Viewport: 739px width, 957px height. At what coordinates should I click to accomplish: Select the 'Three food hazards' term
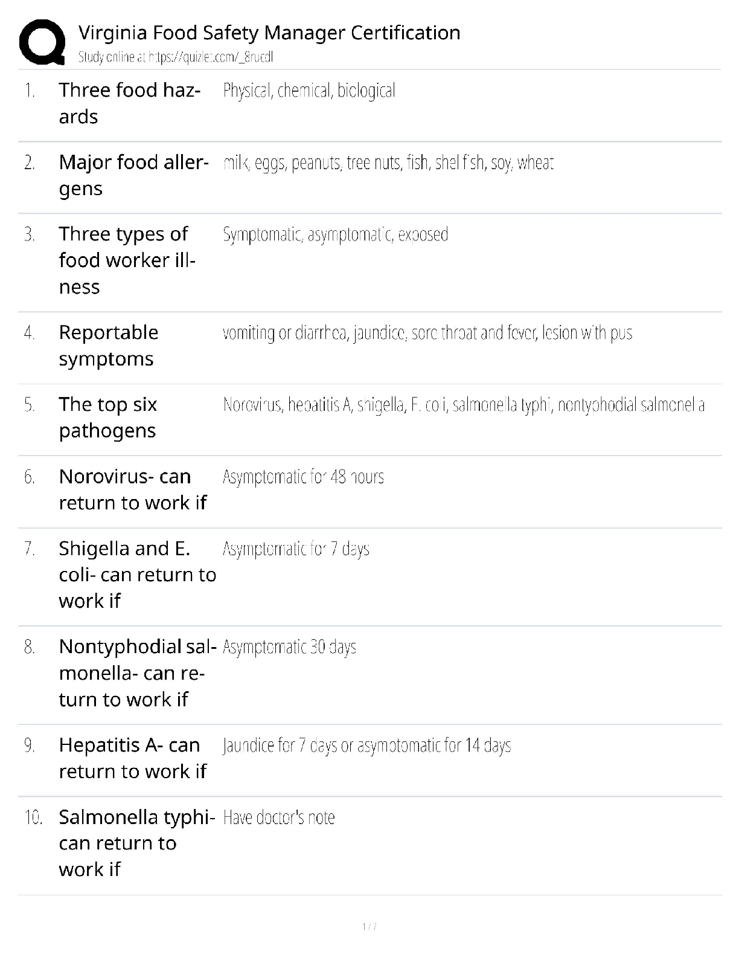129,103
